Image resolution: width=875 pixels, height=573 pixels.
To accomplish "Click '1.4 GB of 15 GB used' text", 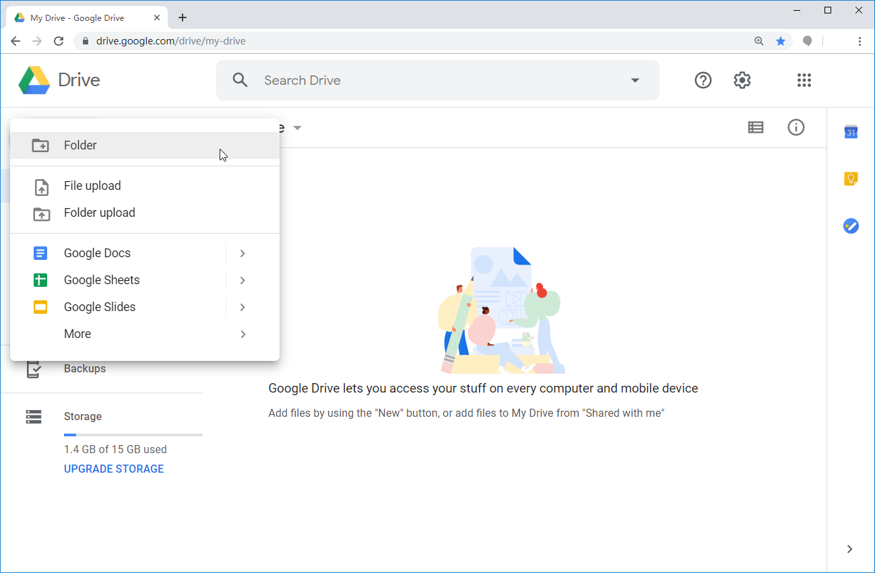I will click(115, 449).
